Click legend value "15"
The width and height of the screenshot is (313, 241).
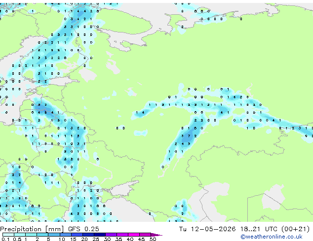[x=73, y=239]
